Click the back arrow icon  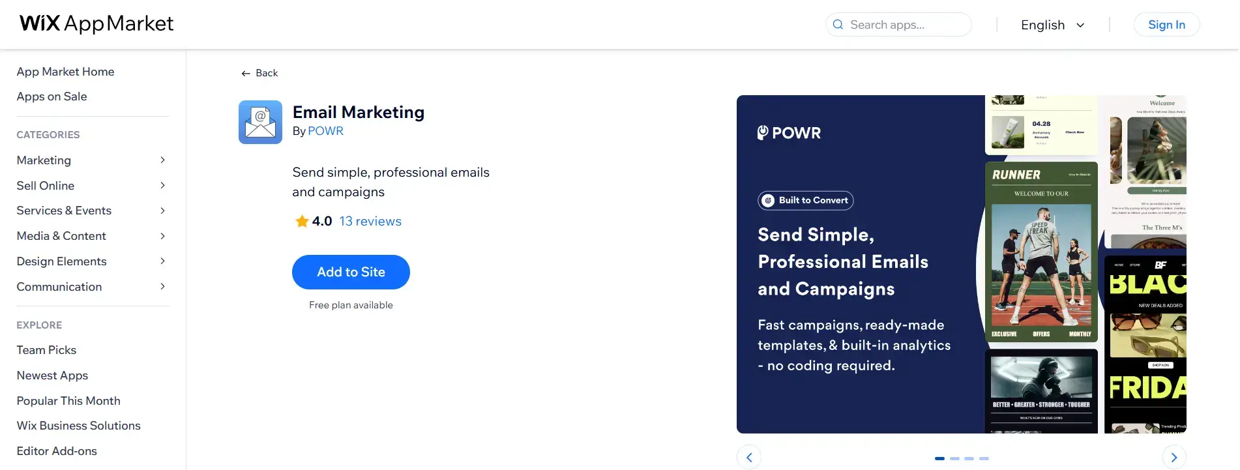(246, 74)
